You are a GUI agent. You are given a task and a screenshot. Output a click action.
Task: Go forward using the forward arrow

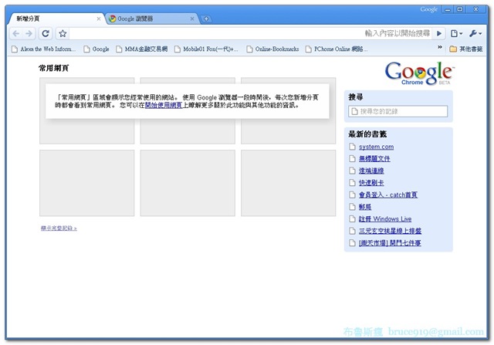[x=29, y=33]
